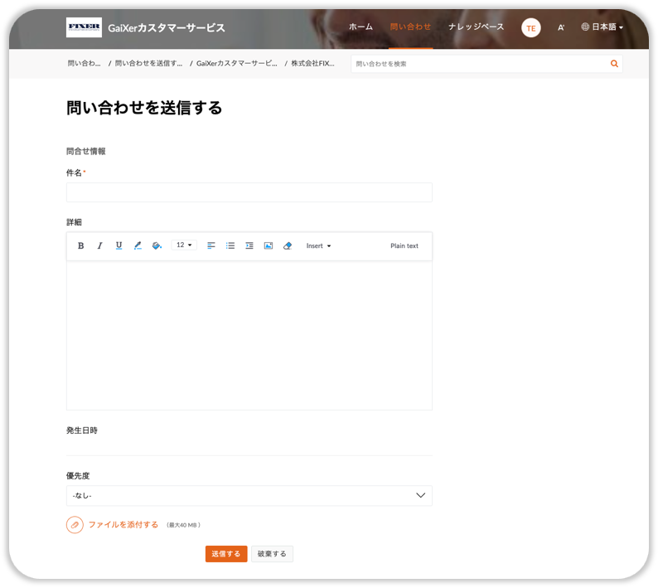The image size is (658, 588).
Task: Open the text alignment options
Action: [x=211, y=245]
